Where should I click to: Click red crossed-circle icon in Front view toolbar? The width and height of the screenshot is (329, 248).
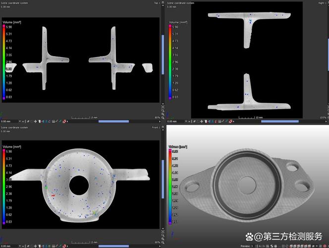pos(64,246)
